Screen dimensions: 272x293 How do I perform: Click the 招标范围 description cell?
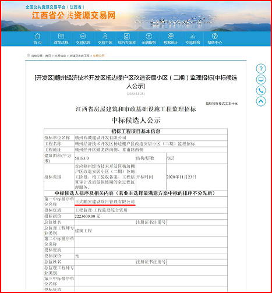pos(105,177)
